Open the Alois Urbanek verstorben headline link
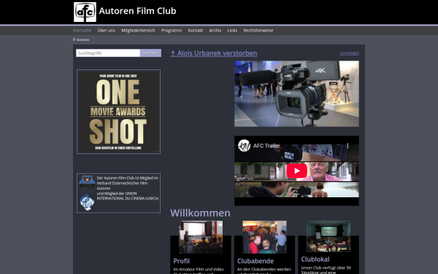The image size is (438, 274). [x=214, y=53]
